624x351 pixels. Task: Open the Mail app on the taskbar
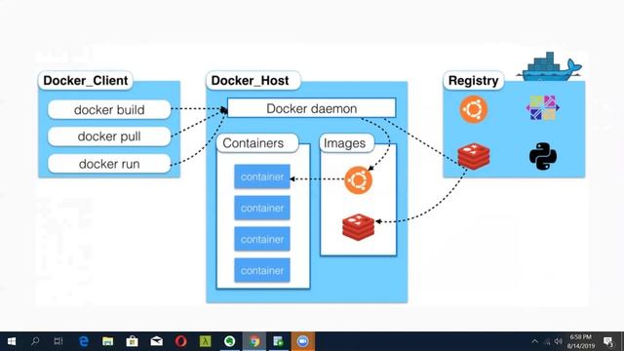click(156, 341)
